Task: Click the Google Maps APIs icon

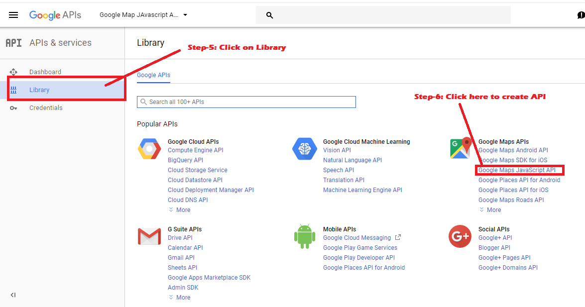Action: coord(461,148)
